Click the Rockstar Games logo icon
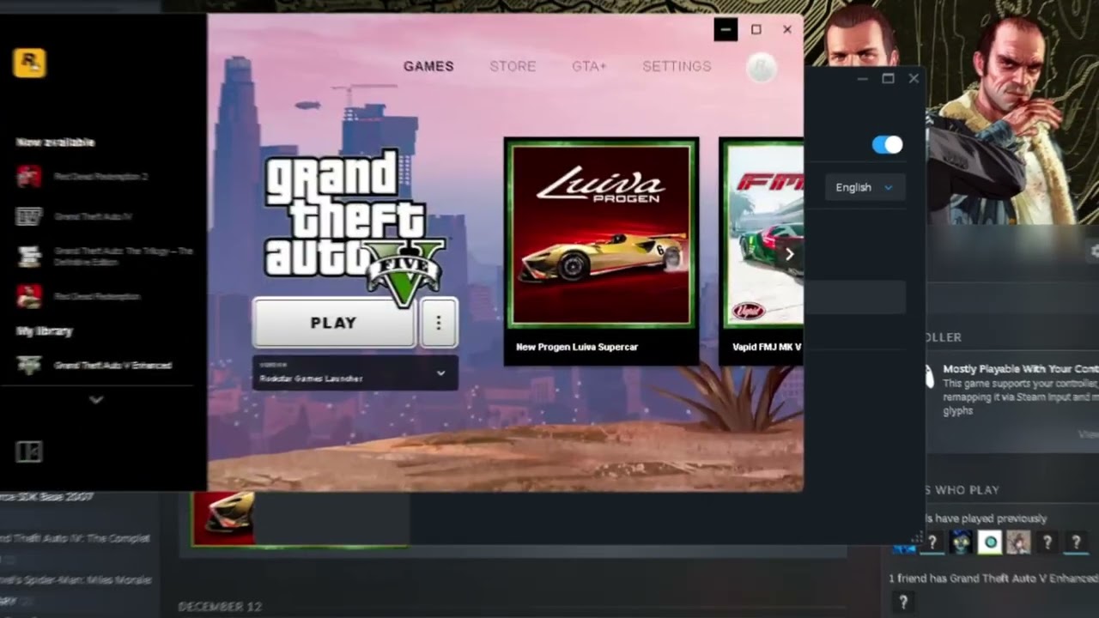Viewport: 1099px width, 618px height. coord(29,63)
